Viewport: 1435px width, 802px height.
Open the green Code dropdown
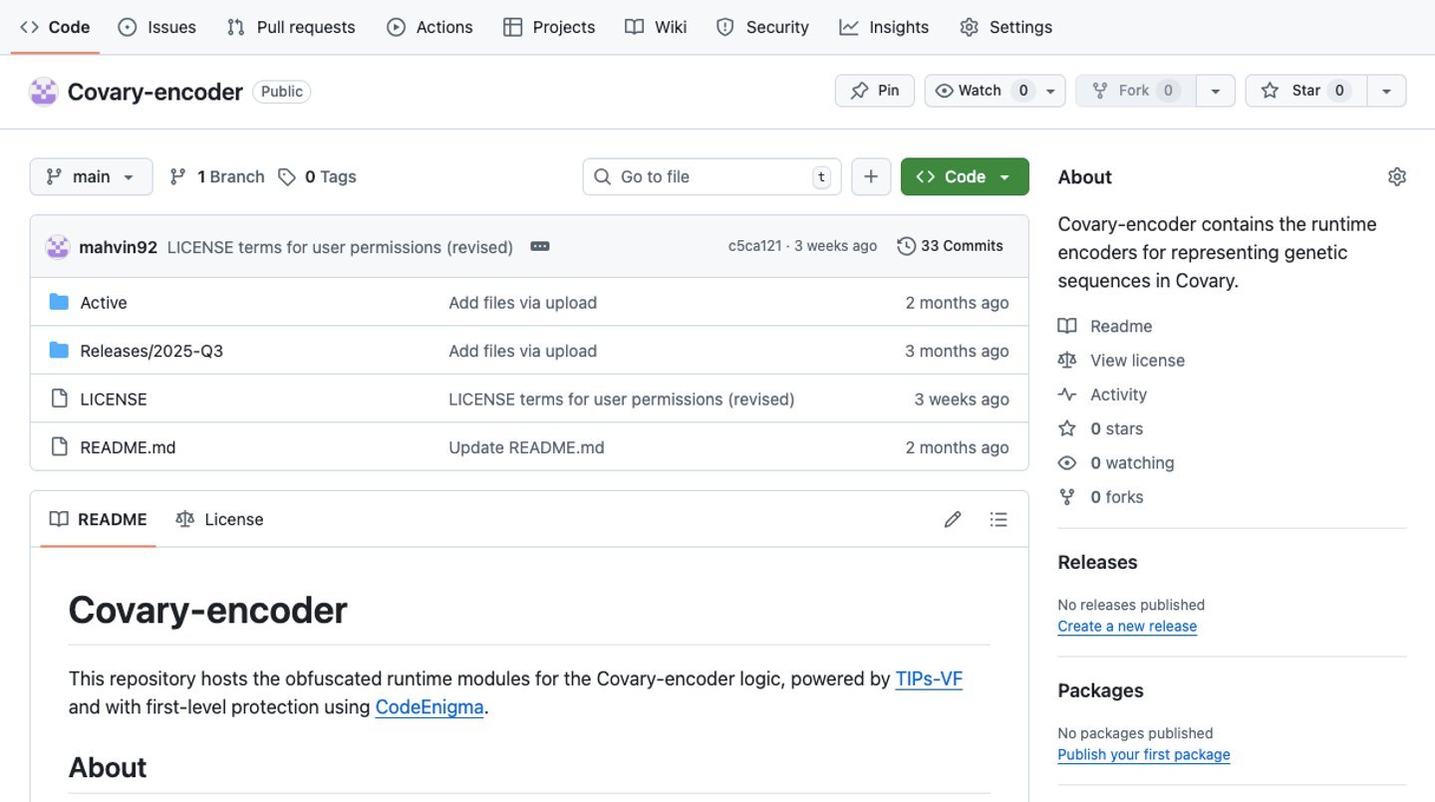pyautogui.click(x=965, y=176)
